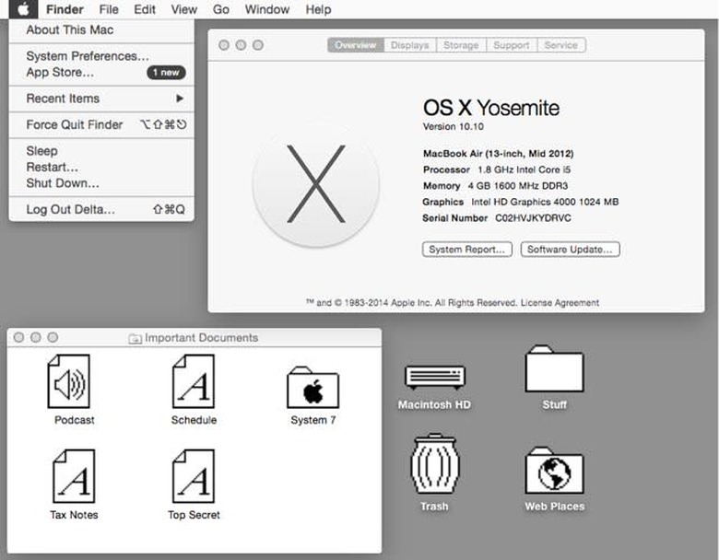Viewport: 719px width, 560px height.
Task: Click the serial number C02HVJKYDRVC
Action: [533, 218]
